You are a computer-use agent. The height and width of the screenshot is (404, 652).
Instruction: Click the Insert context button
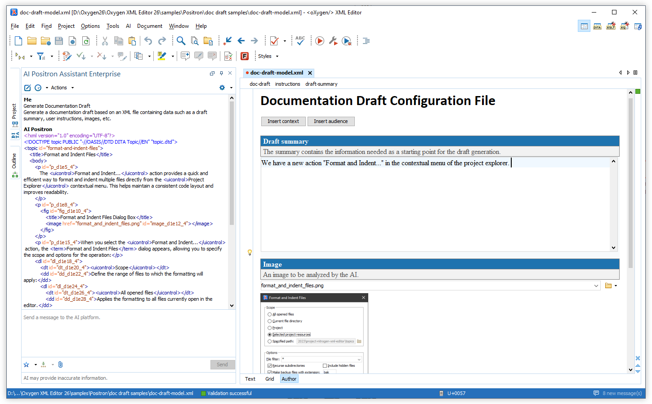[x=283, y=121]
